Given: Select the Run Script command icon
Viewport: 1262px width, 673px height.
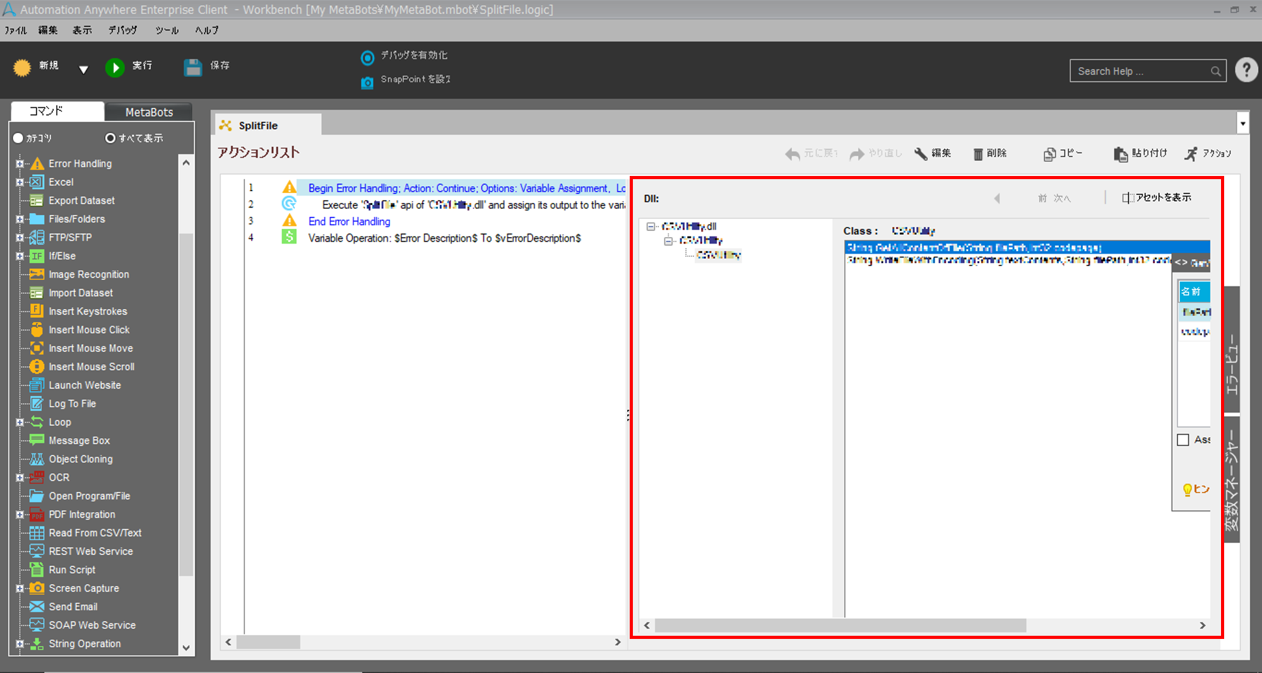Looking at the screenshot, I should pyautogui.click(x=37, y=570).
